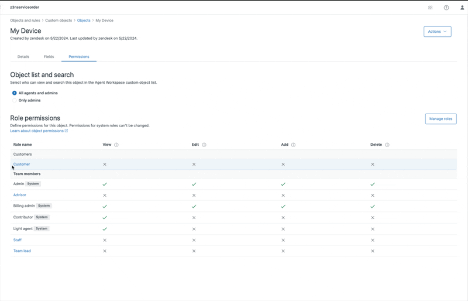Click Customer row Delete X mark
468x301 pixels.
tap(373, 165)
